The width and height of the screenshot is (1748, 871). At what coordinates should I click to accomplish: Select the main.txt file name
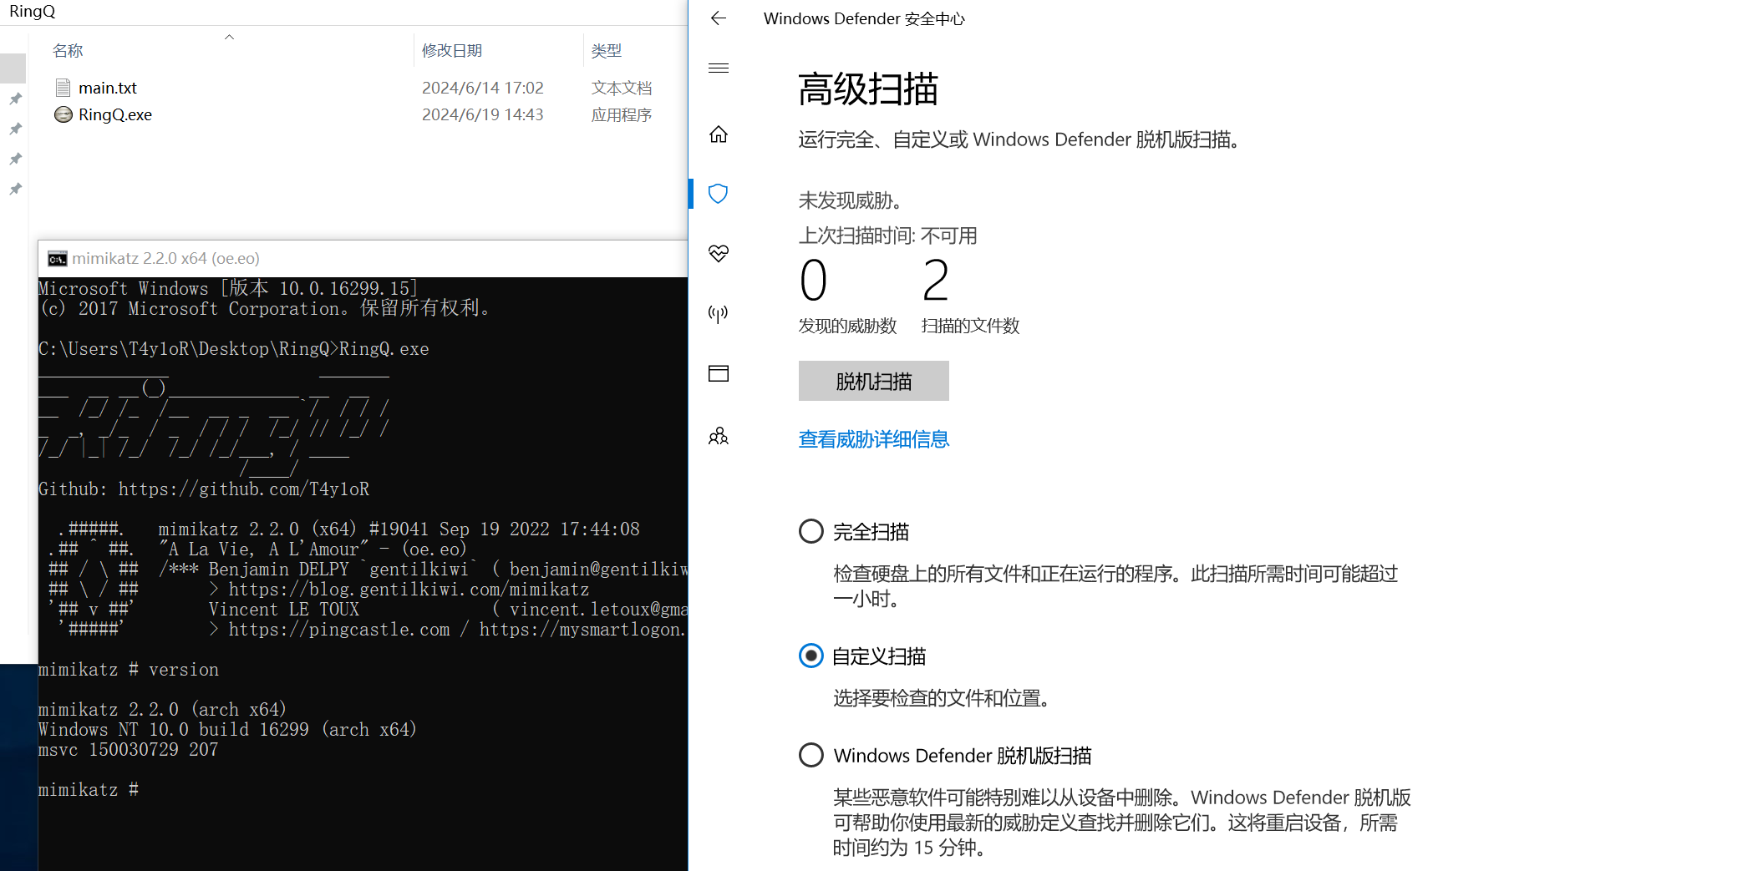coord(108,88)
